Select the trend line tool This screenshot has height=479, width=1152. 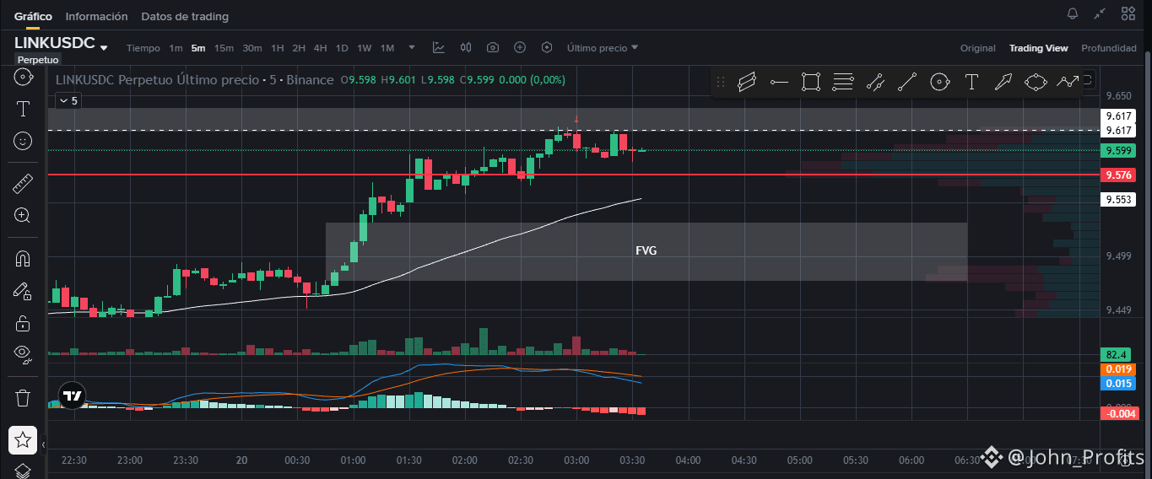[907, 82]
